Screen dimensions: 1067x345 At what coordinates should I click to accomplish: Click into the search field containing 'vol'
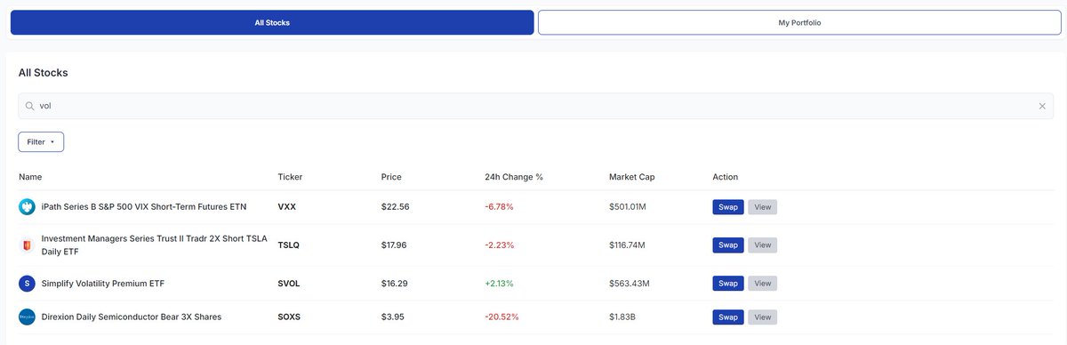tap(533, 106)
